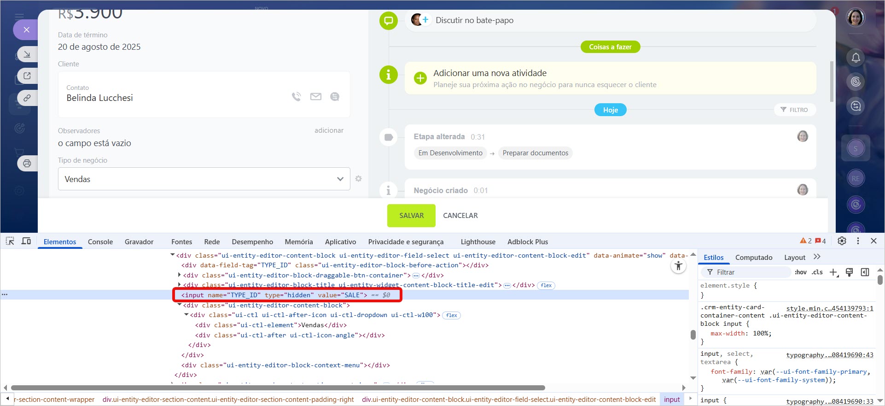This screenshot has width=885, height=406.
Task: Open the Vendas deal type dropdown
Action: (x=204, y=179)
